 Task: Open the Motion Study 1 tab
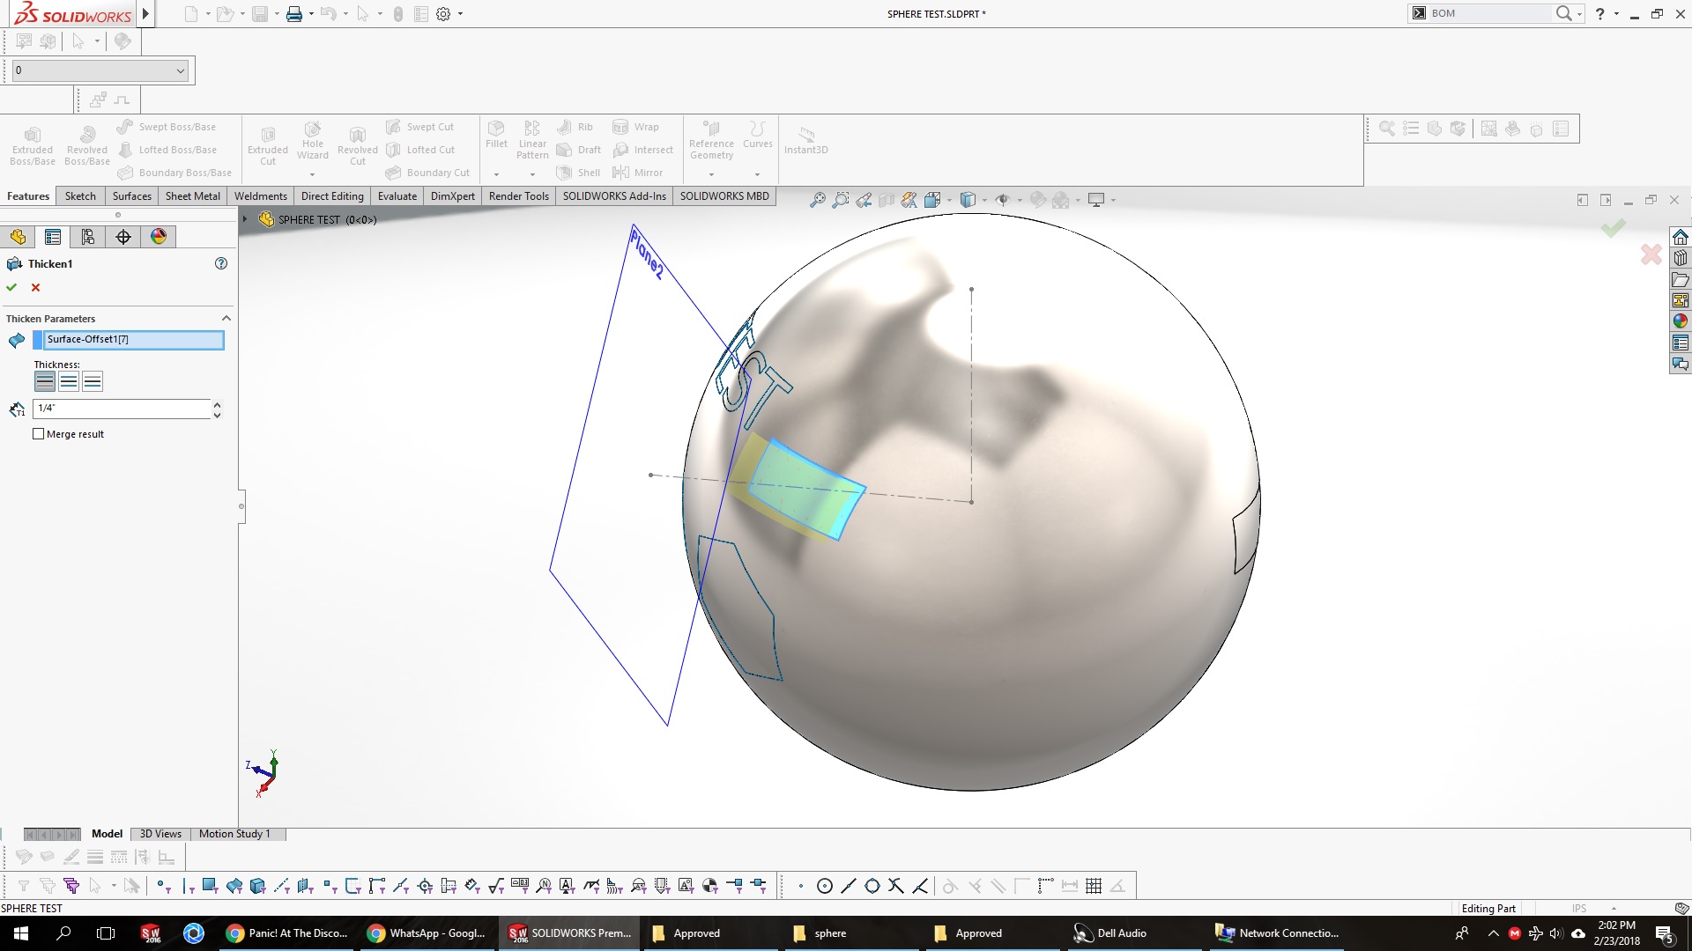point(234,834)
